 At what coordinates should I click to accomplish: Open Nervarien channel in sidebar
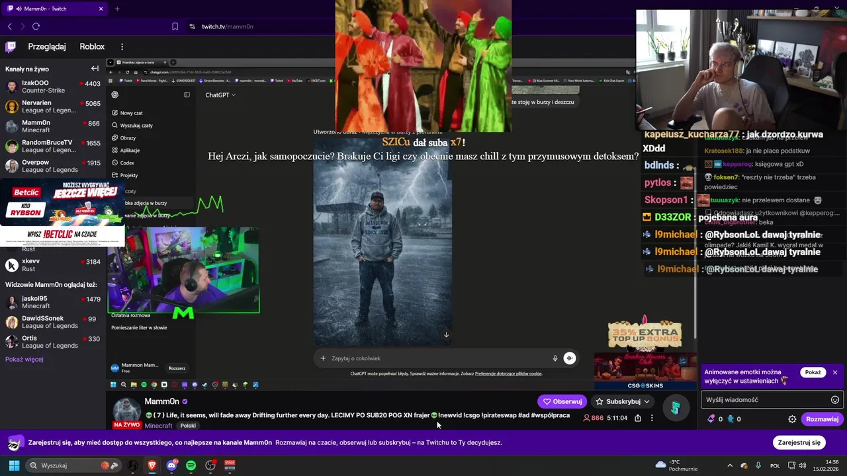pyautogui.click(x=52, y=106)
